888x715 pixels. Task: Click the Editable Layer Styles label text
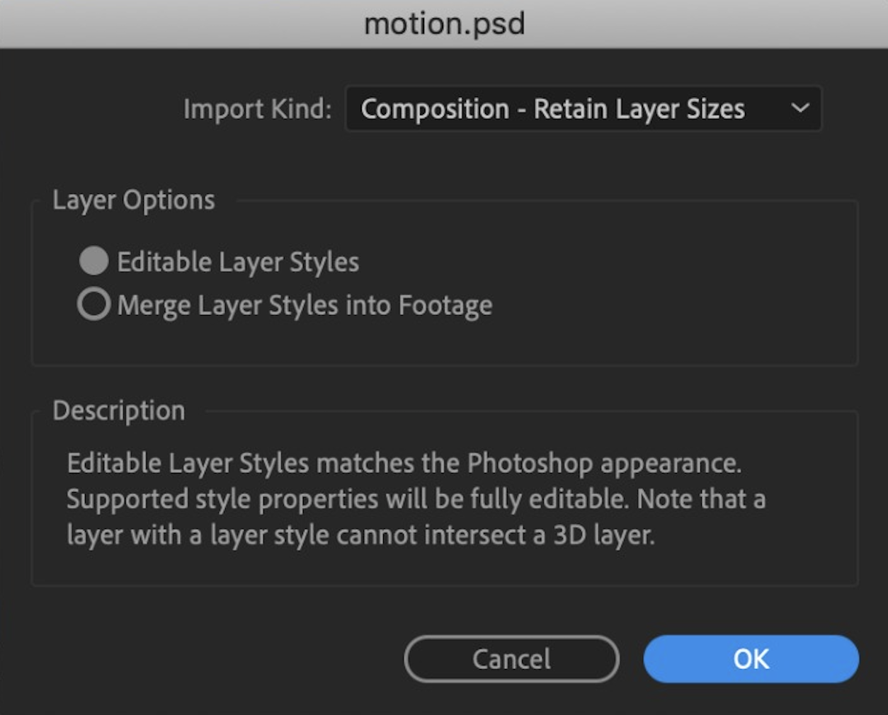pyautogui.click(x=238, y=261)
